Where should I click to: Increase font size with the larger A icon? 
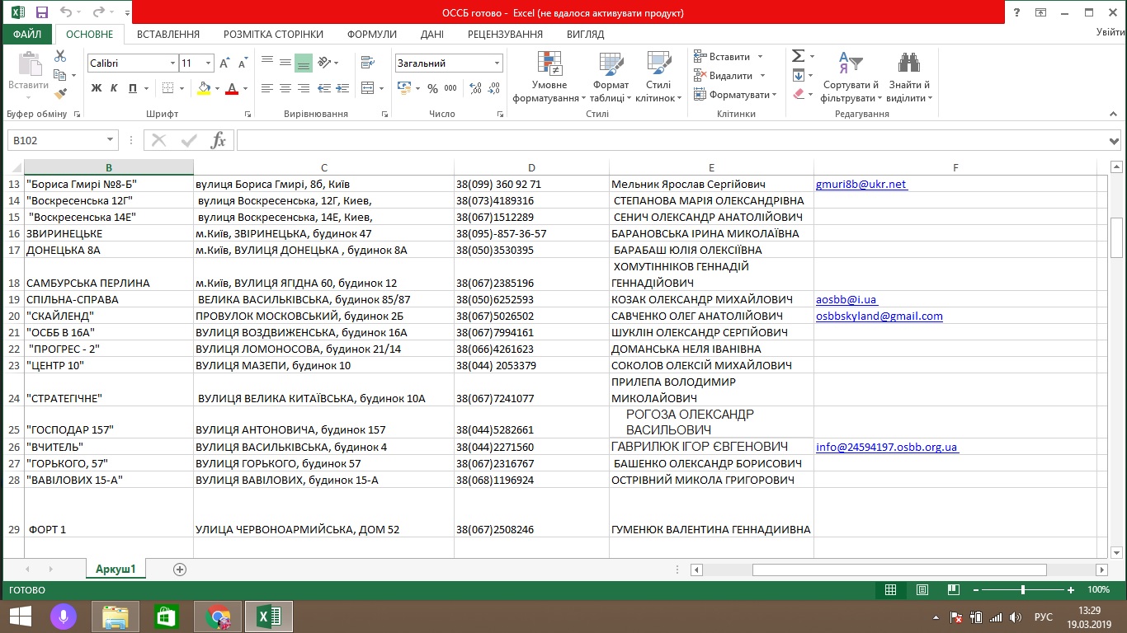(225, 63)
